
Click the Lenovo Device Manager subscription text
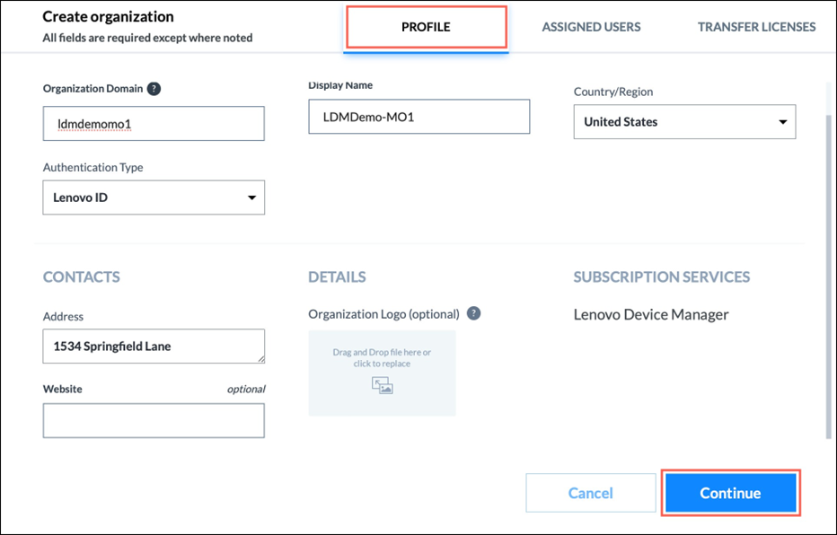coord(651,315)
